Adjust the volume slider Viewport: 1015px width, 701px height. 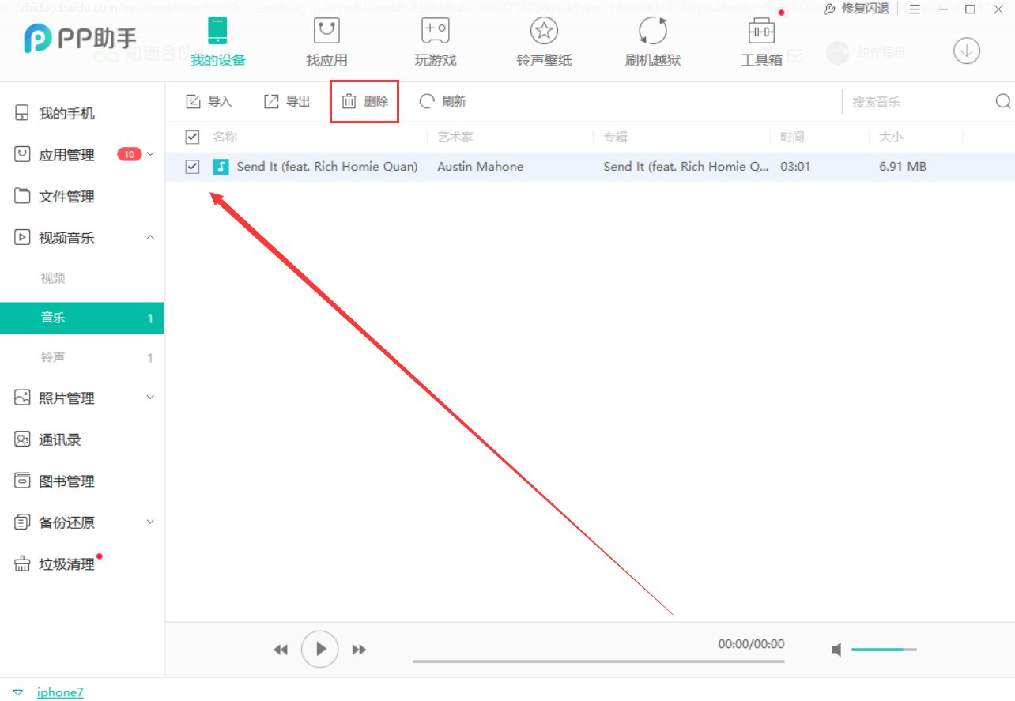pyautogui.click(x=884, y=650)
